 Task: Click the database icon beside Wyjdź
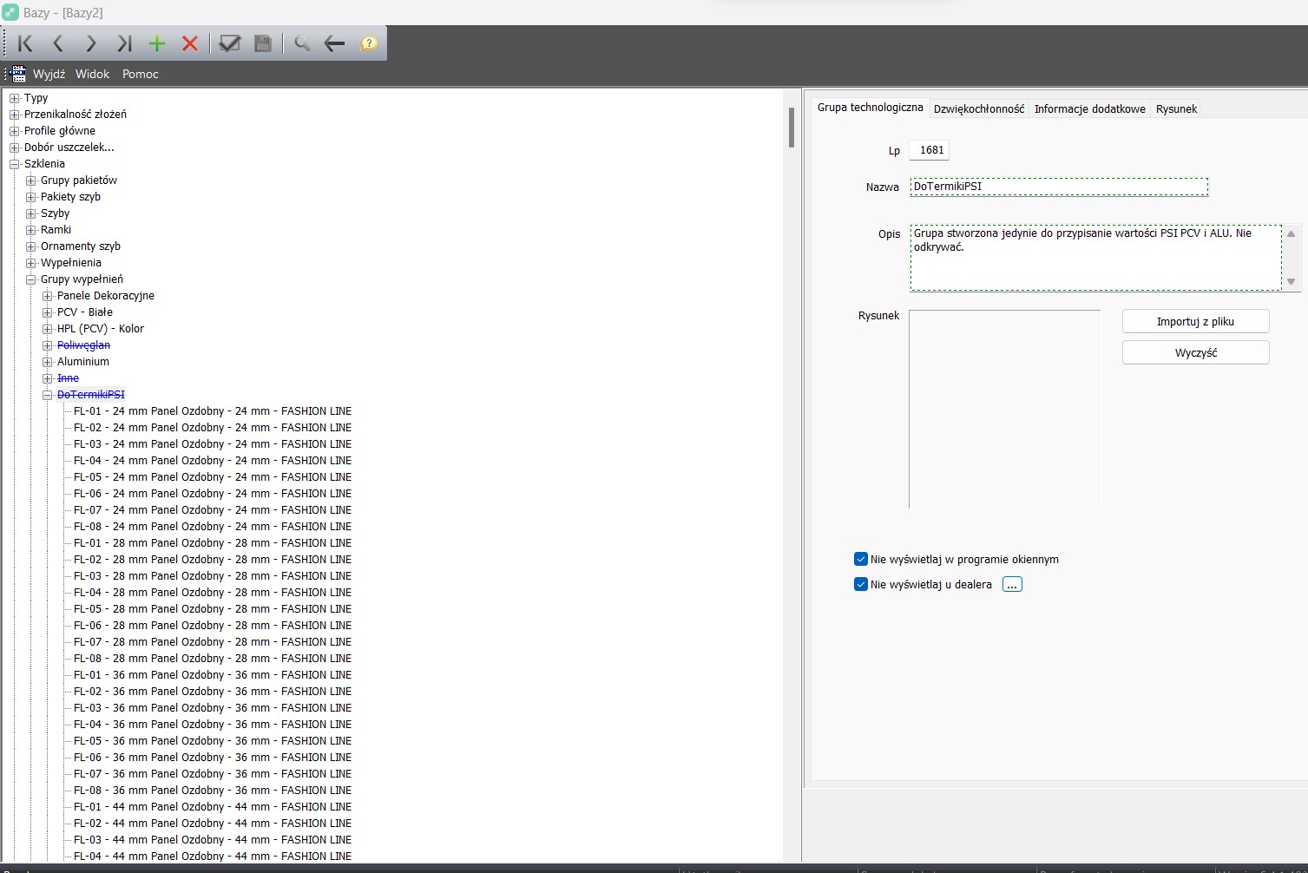point(18,74)
